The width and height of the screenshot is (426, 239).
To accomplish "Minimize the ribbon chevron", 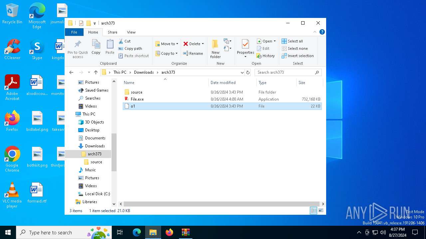I will point(315,32).
